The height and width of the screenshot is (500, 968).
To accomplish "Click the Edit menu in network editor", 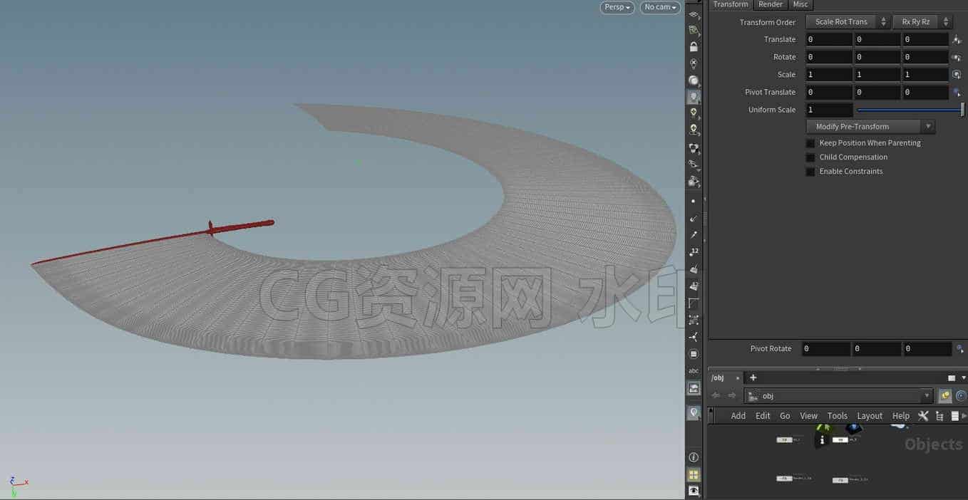I will coord(763,416).
